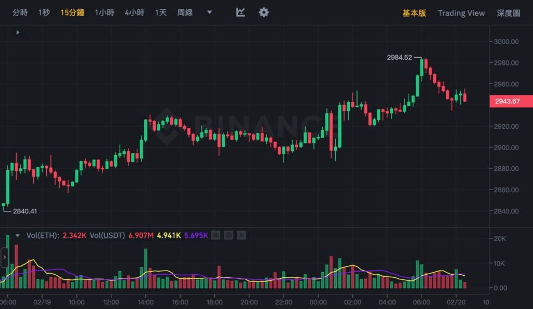533x309 pixels.
Task: Open Vol indicator settings gear
Action: pos(229,235)
